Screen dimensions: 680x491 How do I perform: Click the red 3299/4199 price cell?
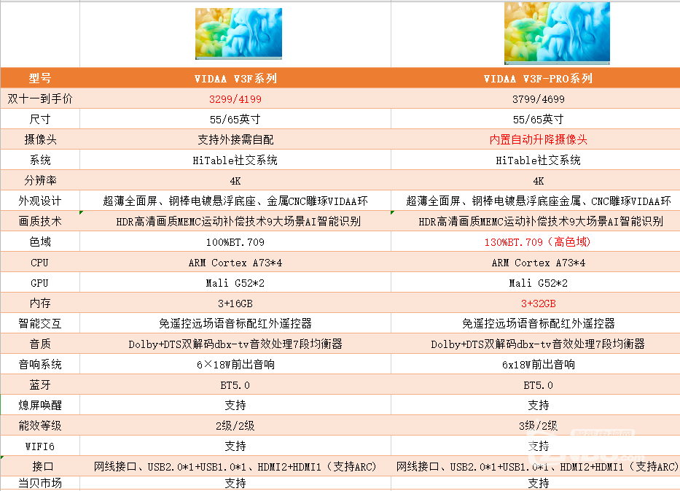pos(235,99)
